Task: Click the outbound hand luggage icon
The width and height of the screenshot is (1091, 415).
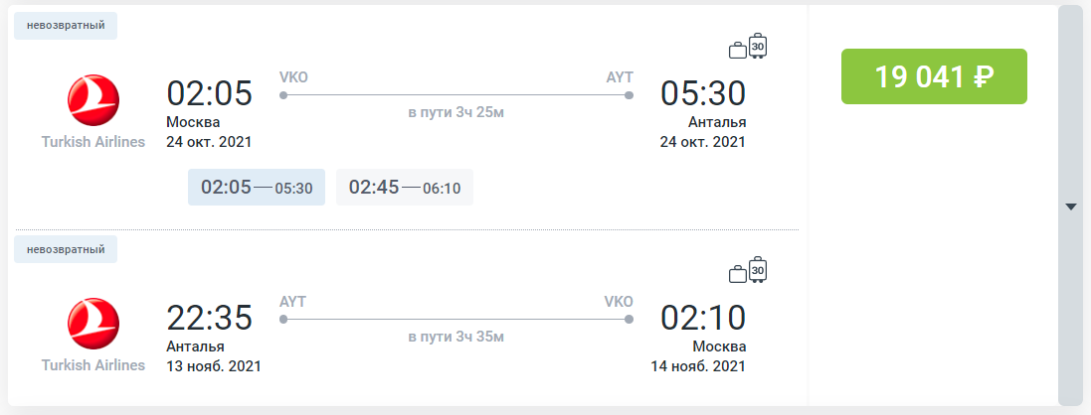Action: coord(738,50)
